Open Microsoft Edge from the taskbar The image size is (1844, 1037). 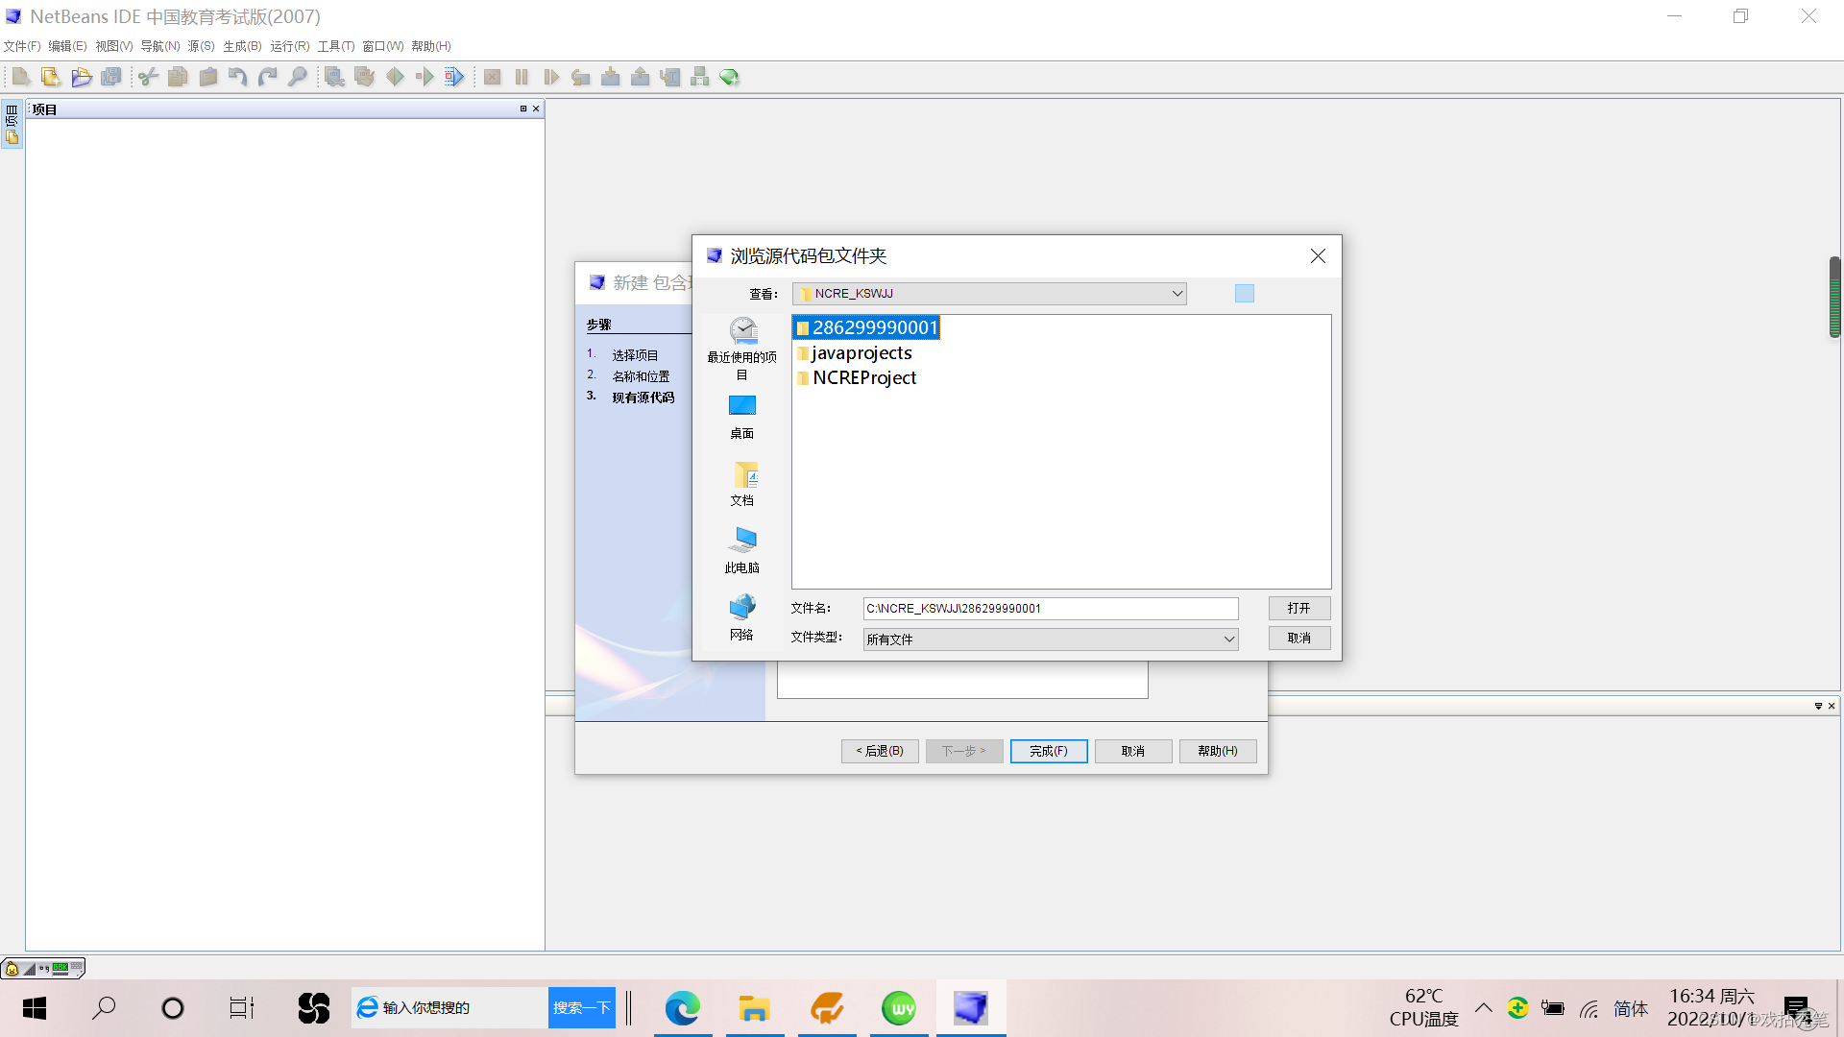[x=682, y=1008]
